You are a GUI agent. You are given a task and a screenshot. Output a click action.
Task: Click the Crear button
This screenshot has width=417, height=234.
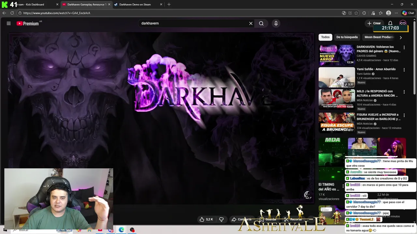click(374, 23)
